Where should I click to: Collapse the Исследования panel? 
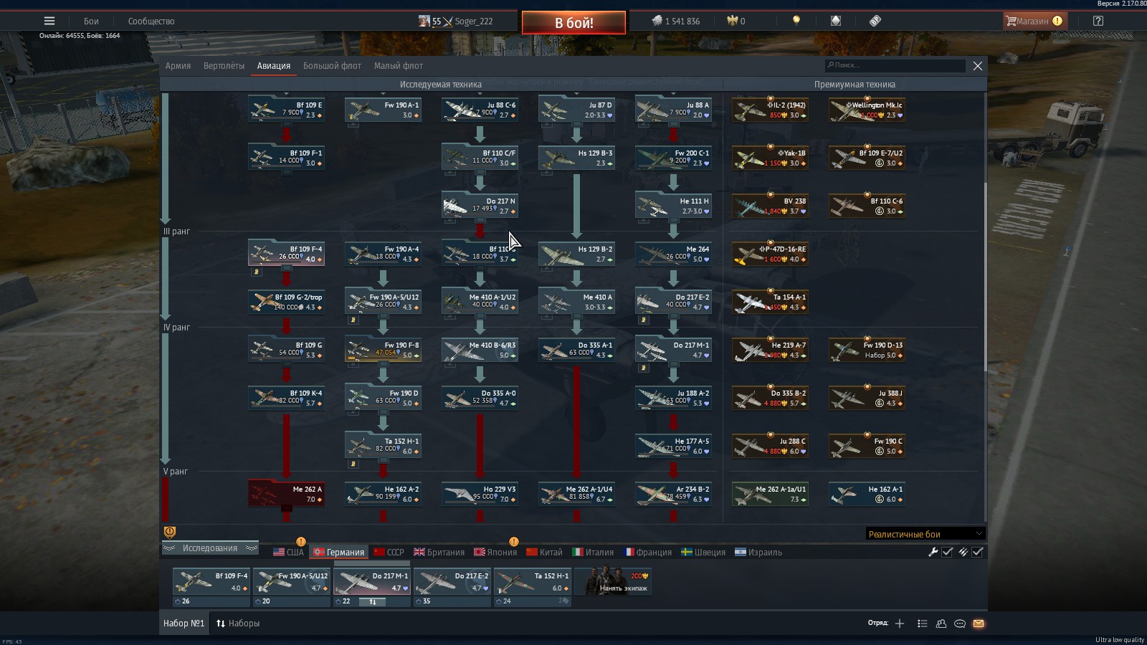click(209, 548)
